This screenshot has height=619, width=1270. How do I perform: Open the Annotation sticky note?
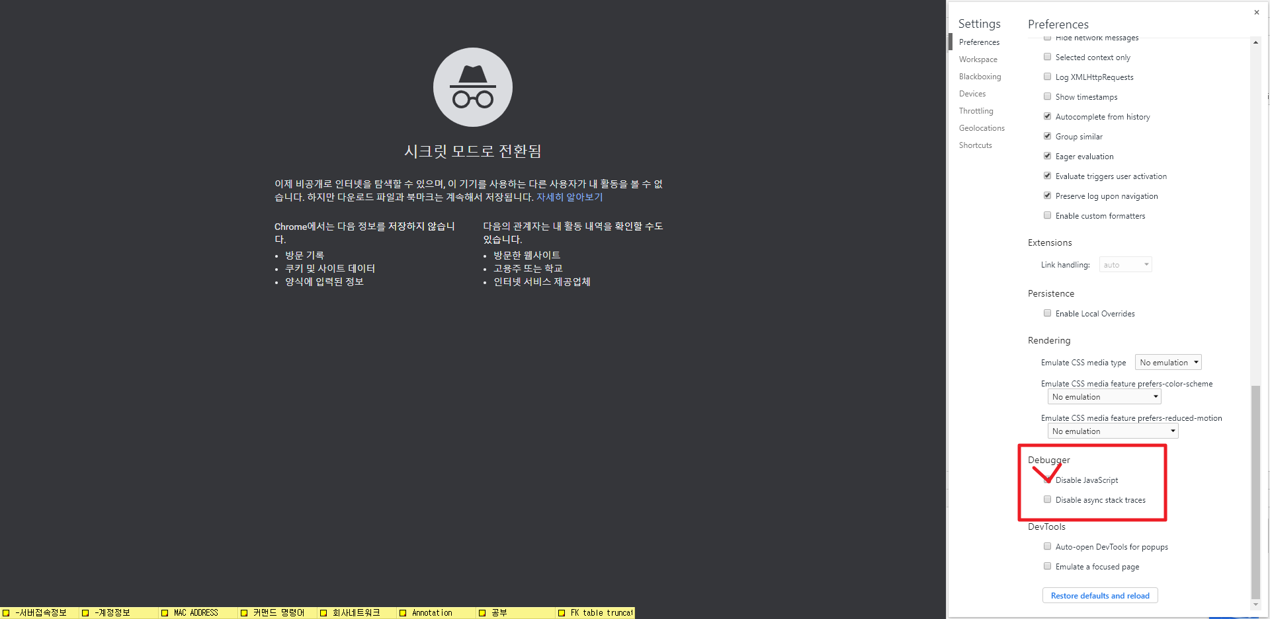437,613
